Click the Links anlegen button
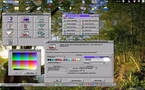This screenshot has width=145, height=90. pos(71,24)
